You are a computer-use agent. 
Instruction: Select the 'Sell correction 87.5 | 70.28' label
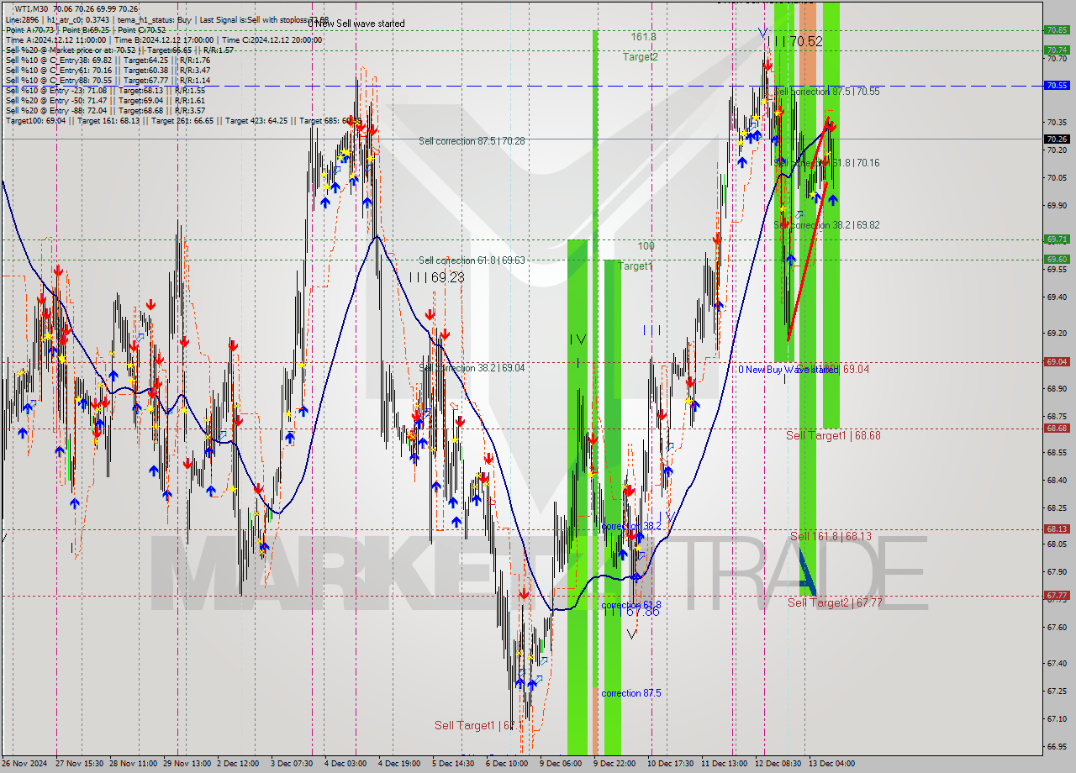tap(472, 141)
